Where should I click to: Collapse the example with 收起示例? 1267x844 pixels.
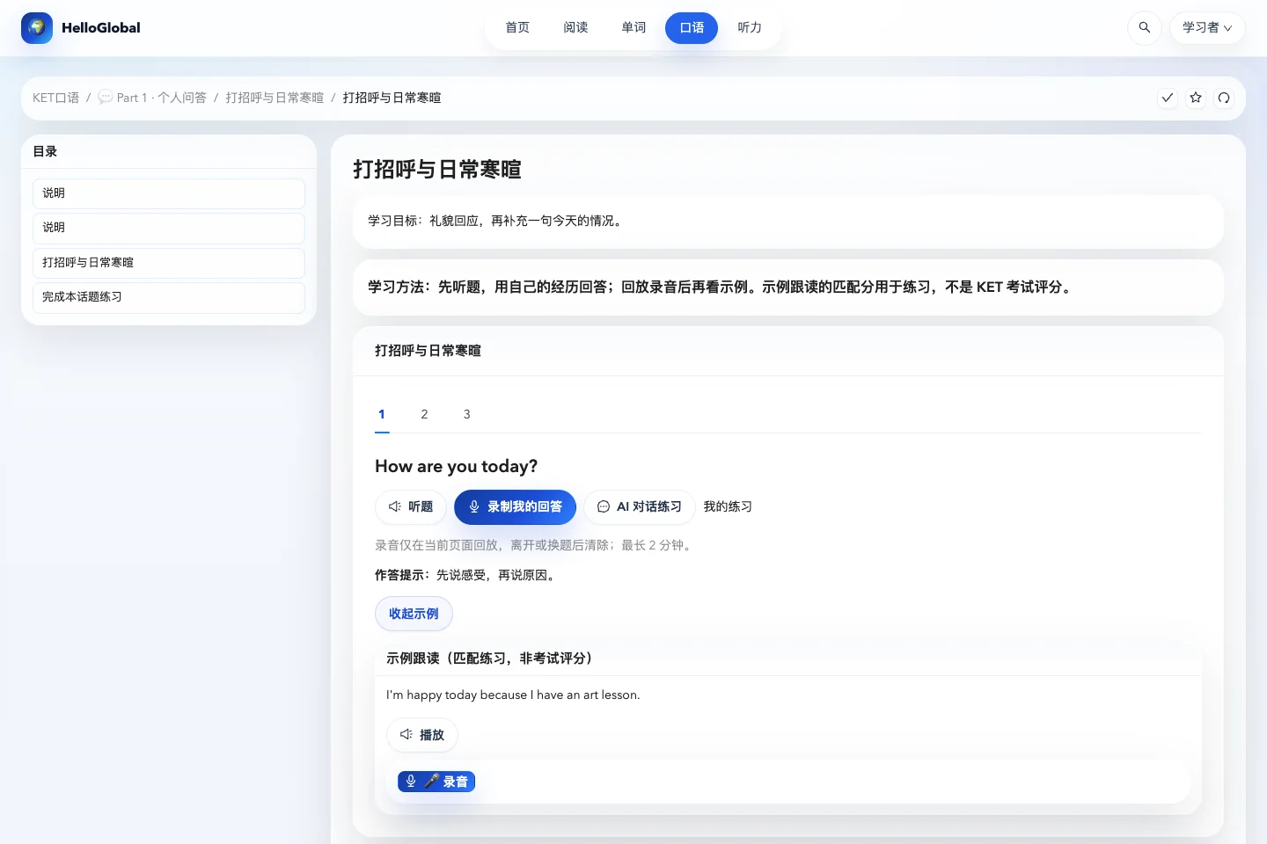pyautogui.click(x=414, y=614)
